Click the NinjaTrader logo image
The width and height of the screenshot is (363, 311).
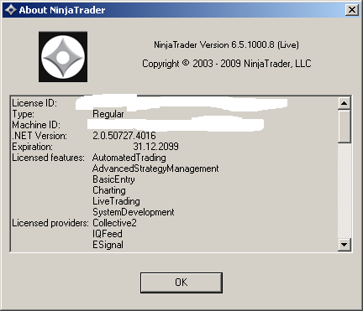point(63,57)
